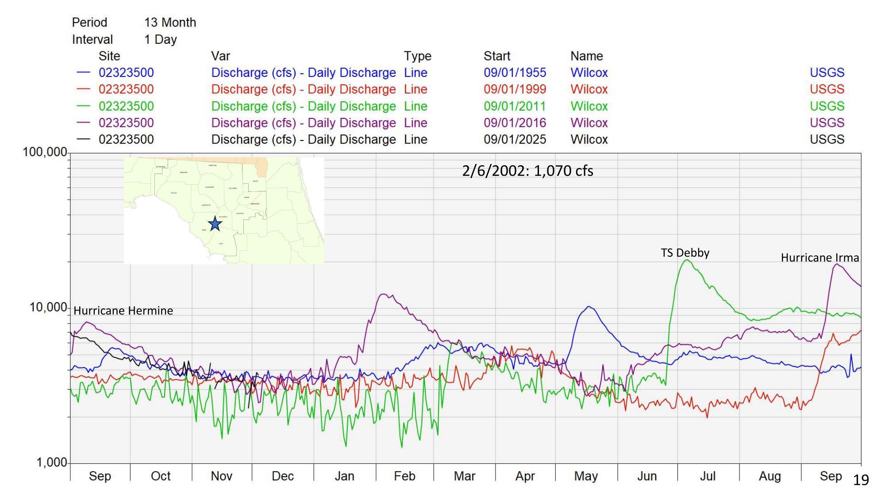This screenshot has width=885, height=497.
Task: Click the 13 Month period value
Action: coord(170,23)
